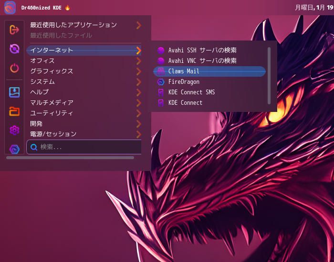Expand the ヘルプ chevron arrow
Screen dimensions: 334x262
coord(139,92)
